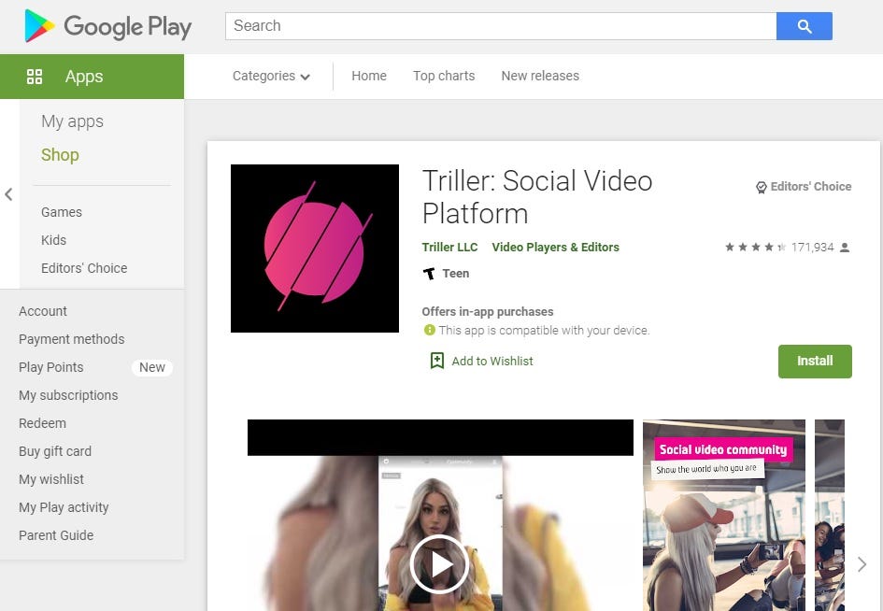Open Buy gift card
The width and height of the screenshot is (883, 611).
point(54,451)
